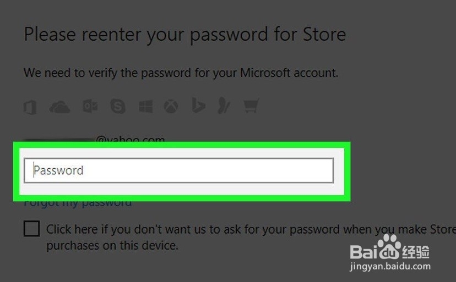Select the Xbox sphere icon
Screen dimensions: 456x282
coord(171,107)
